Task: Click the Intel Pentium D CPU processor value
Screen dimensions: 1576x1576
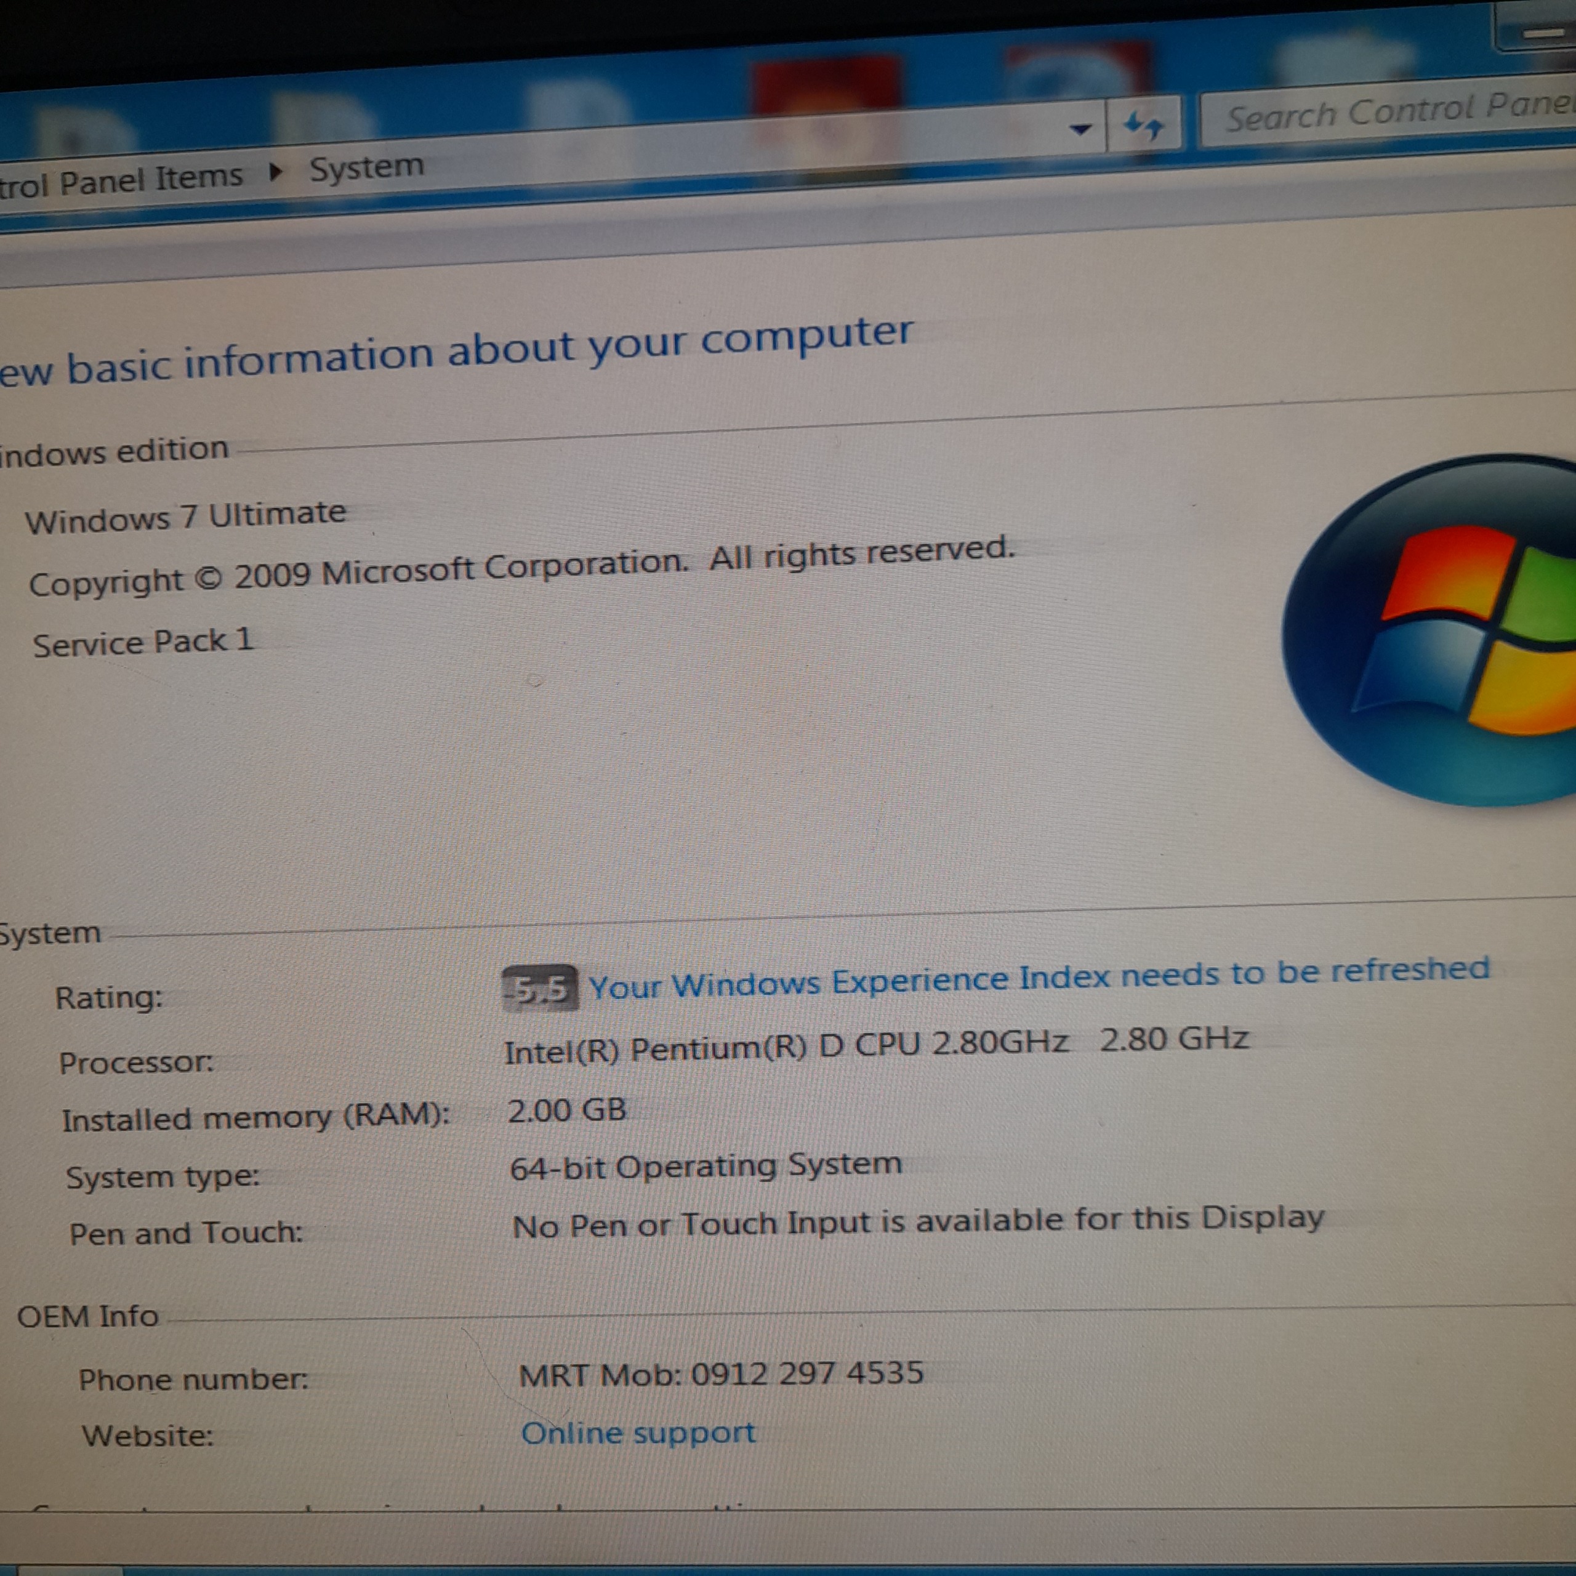Action: [876, 1046]
